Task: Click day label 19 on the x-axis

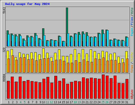Action: (79, 102)
